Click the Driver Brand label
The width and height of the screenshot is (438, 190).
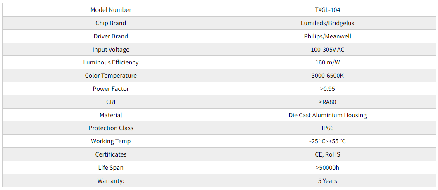click(x=111, y=36)
